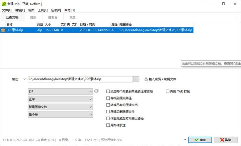The width and height of the screenshot is (241, 146).
Task: Open the 视图 menu
Action: 31,10
